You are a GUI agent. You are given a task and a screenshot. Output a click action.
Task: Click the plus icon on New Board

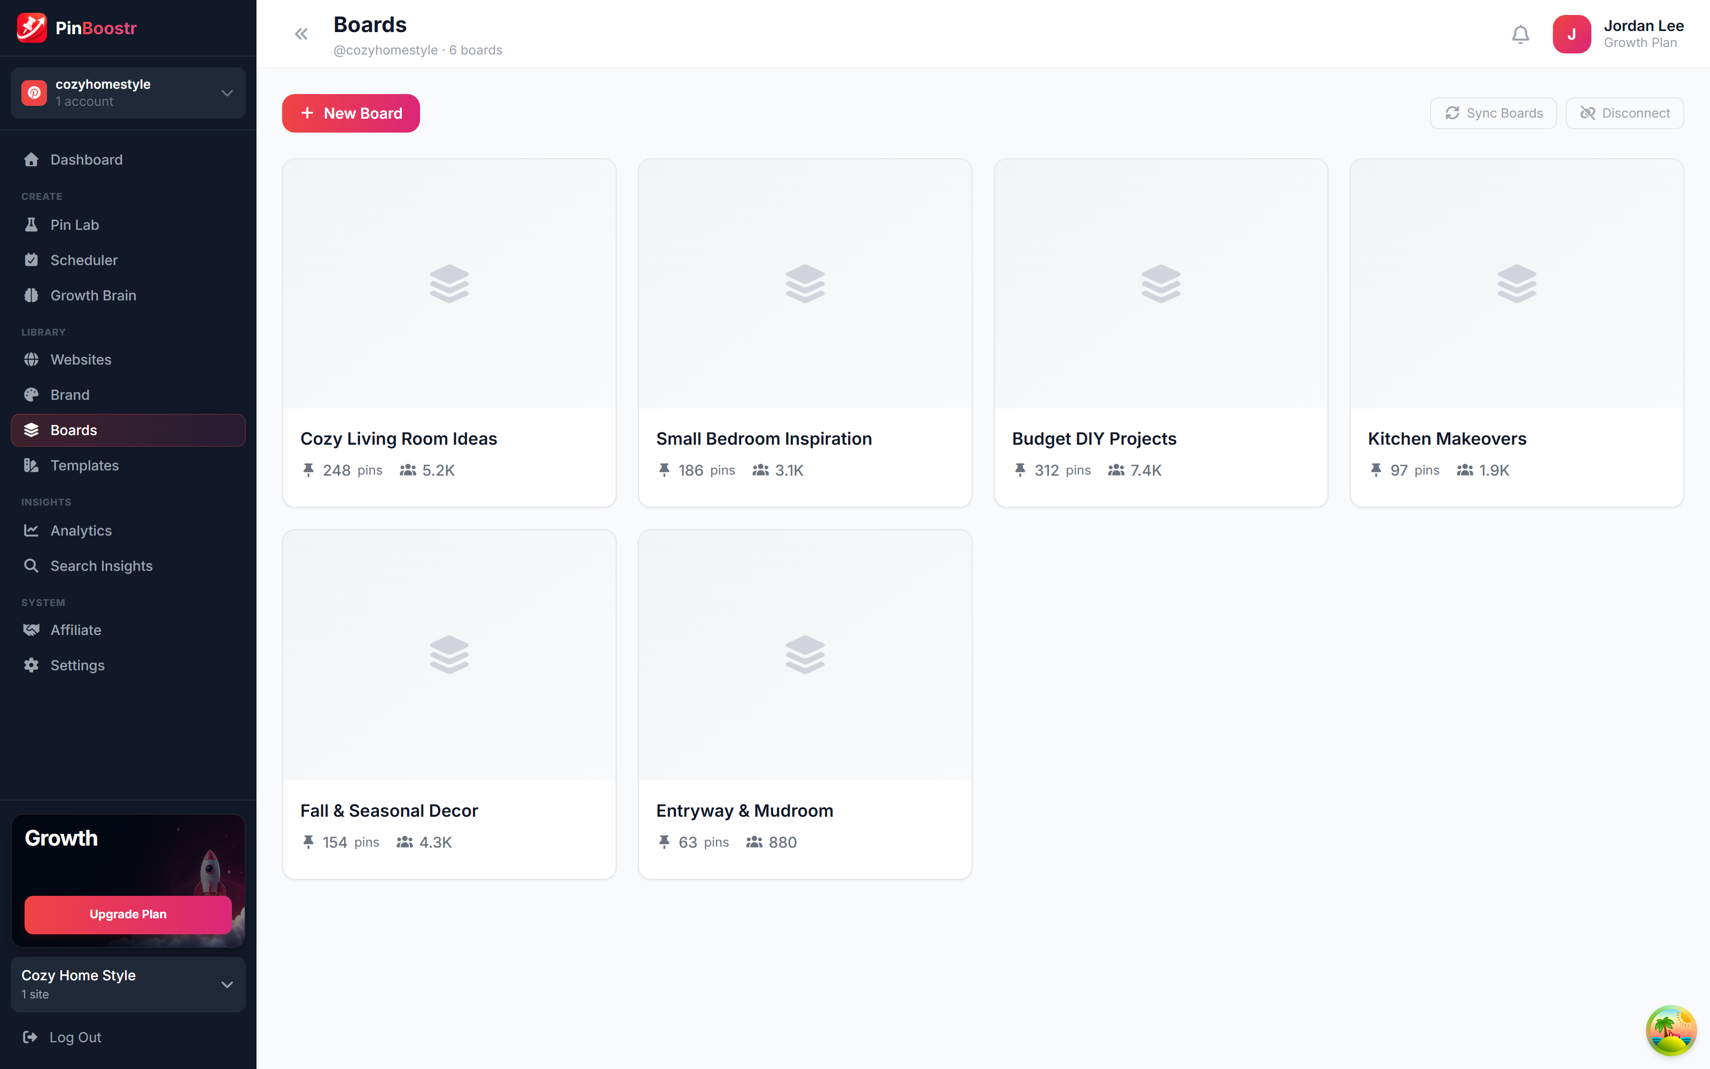point(307,113)
